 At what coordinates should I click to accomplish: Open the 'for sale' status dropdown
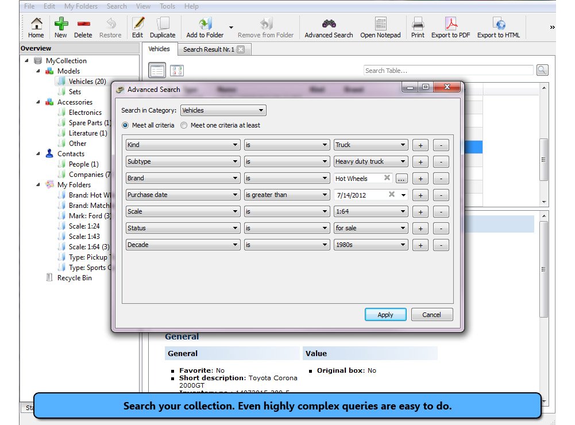[371, 228]
